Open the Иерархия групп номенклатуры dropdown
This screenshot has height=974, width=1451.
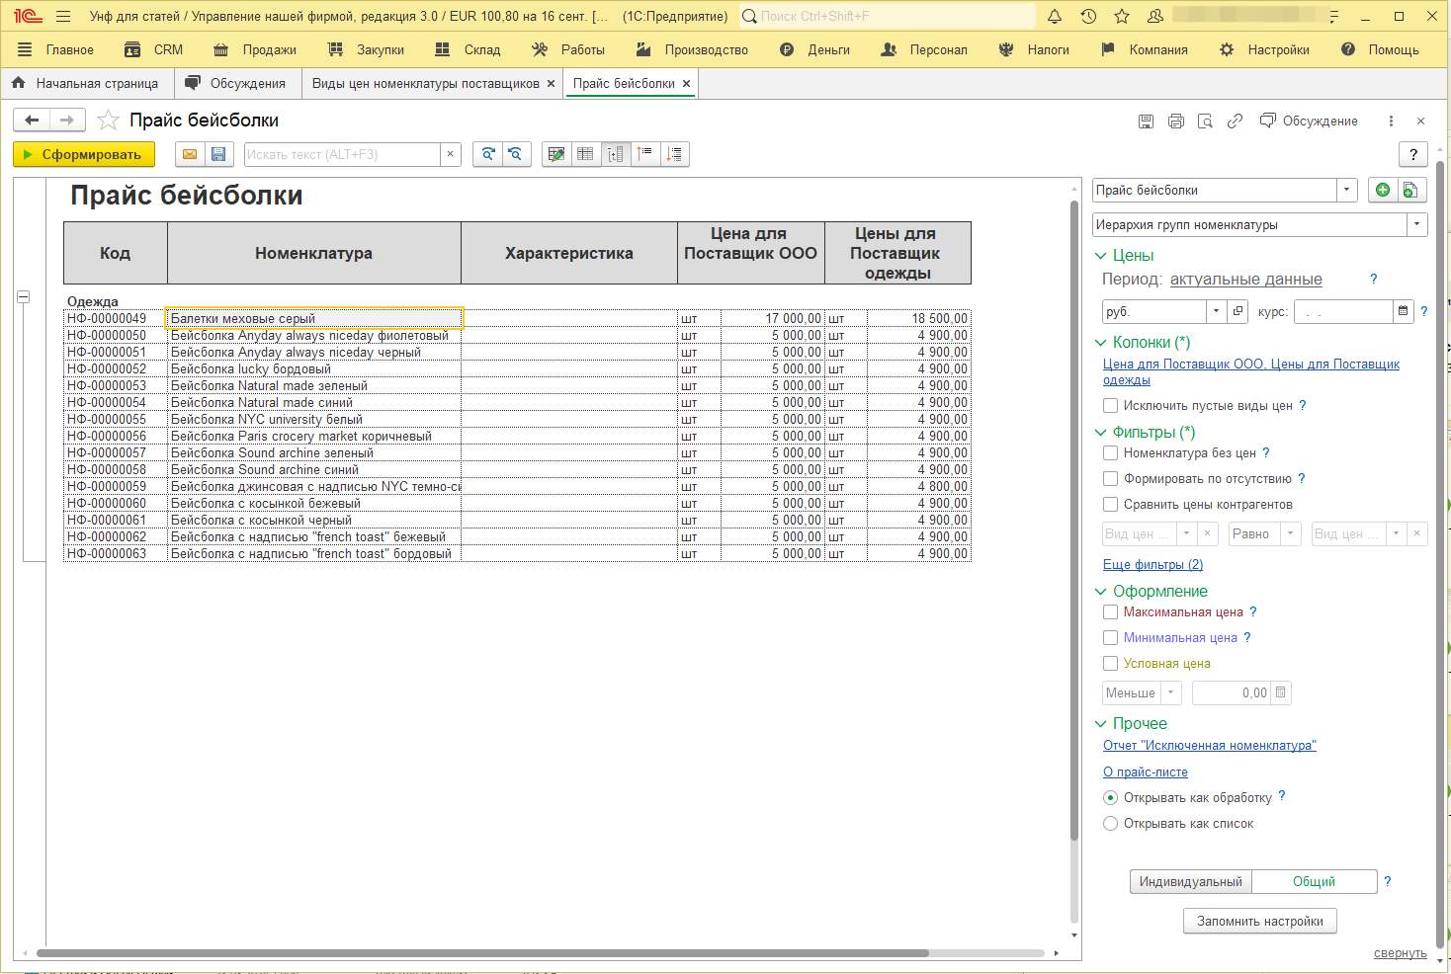[x=1417, y=225]
